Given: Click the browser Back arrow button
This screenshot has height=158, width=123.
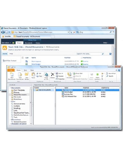Looking at the screenshot, I should click(3, 32).
